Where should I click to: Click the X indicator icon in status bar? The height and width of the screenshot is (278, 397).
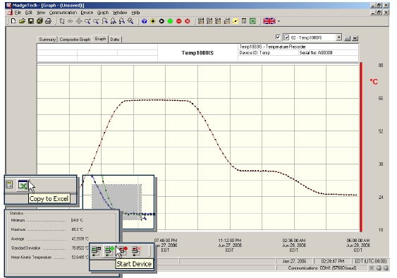click(x=371, y=268)
